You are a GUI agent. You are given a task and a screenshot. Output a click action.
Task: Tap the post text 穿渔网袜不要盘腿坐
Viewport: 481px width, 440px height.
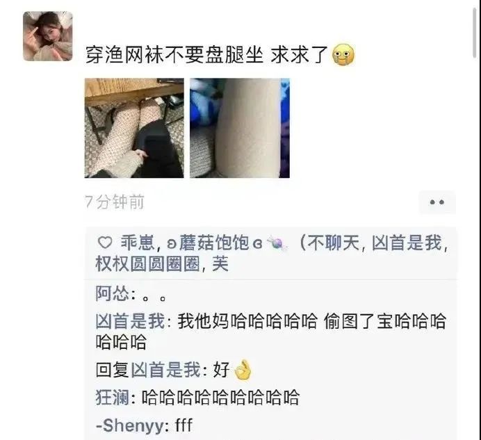click(x=174, y=55)
